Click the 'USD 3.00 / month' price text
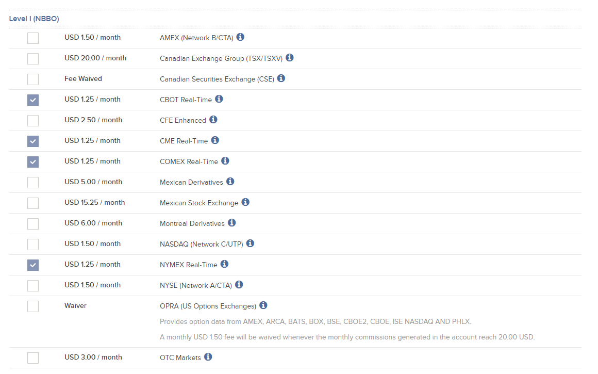This screenshot has width=598, height=374. (x=93, y=357)
